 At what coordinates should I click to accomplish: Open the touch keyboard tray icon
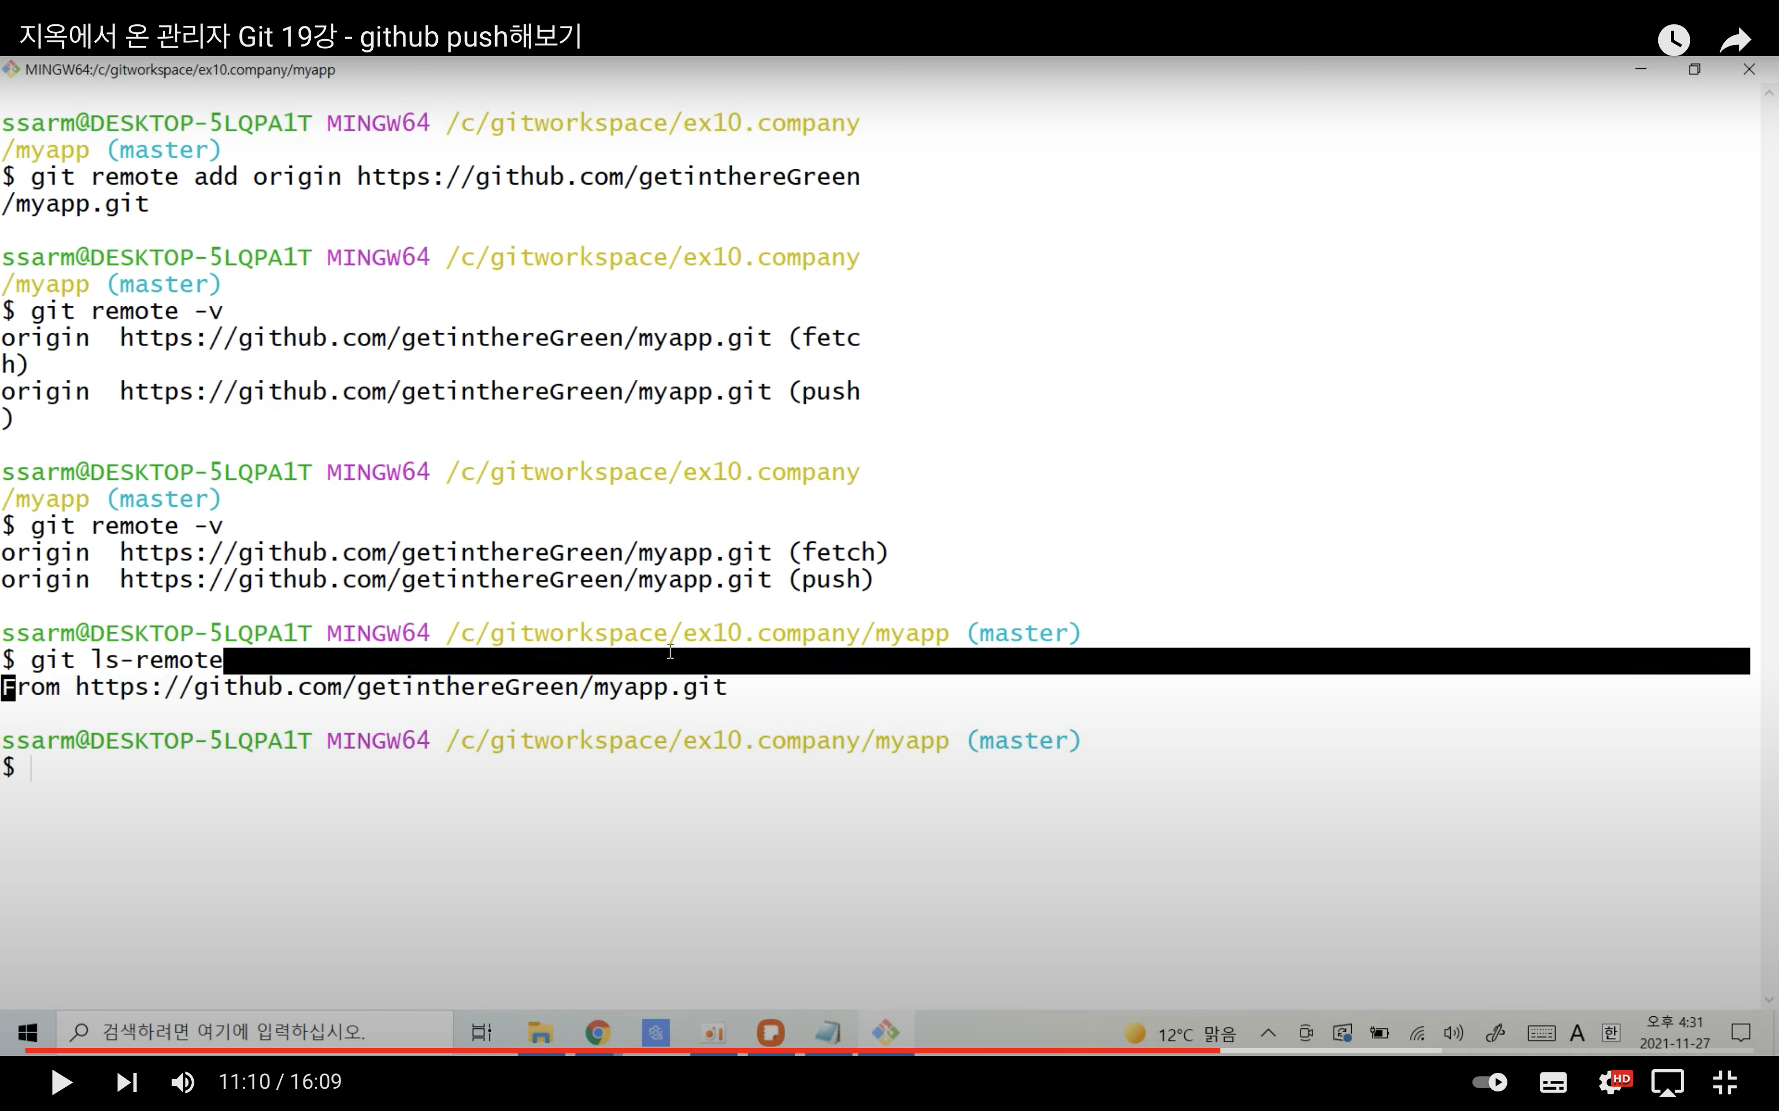tap(1541, 1034)
